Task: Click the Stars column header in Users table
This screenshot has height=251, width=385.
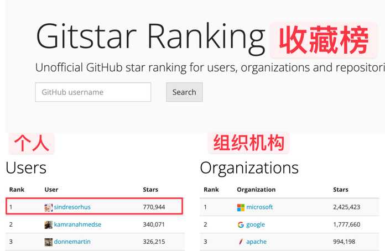Action: [150, 190]
